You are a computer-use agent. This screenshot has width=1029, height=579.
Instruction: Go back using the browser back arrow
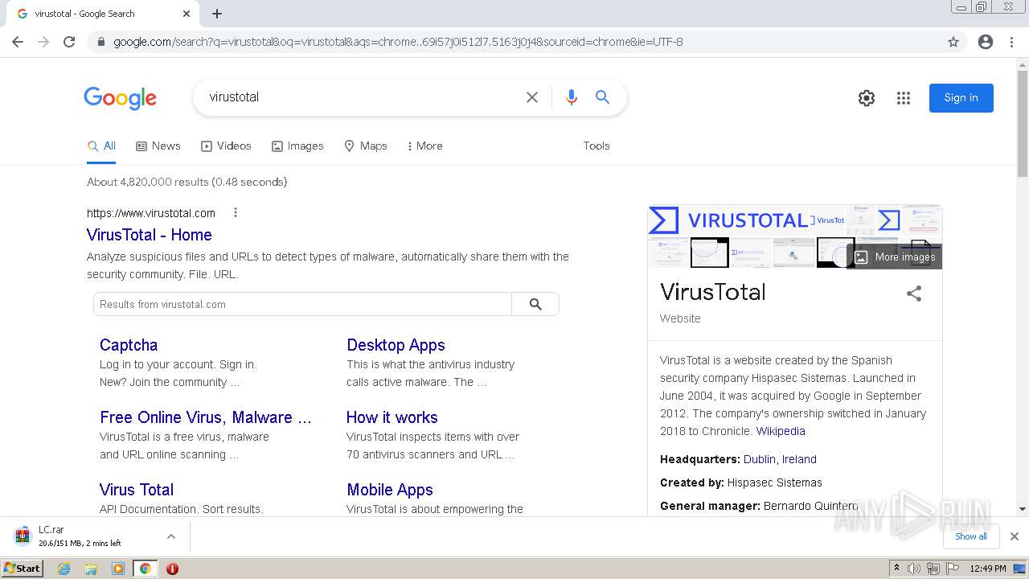tap(18, 42)
